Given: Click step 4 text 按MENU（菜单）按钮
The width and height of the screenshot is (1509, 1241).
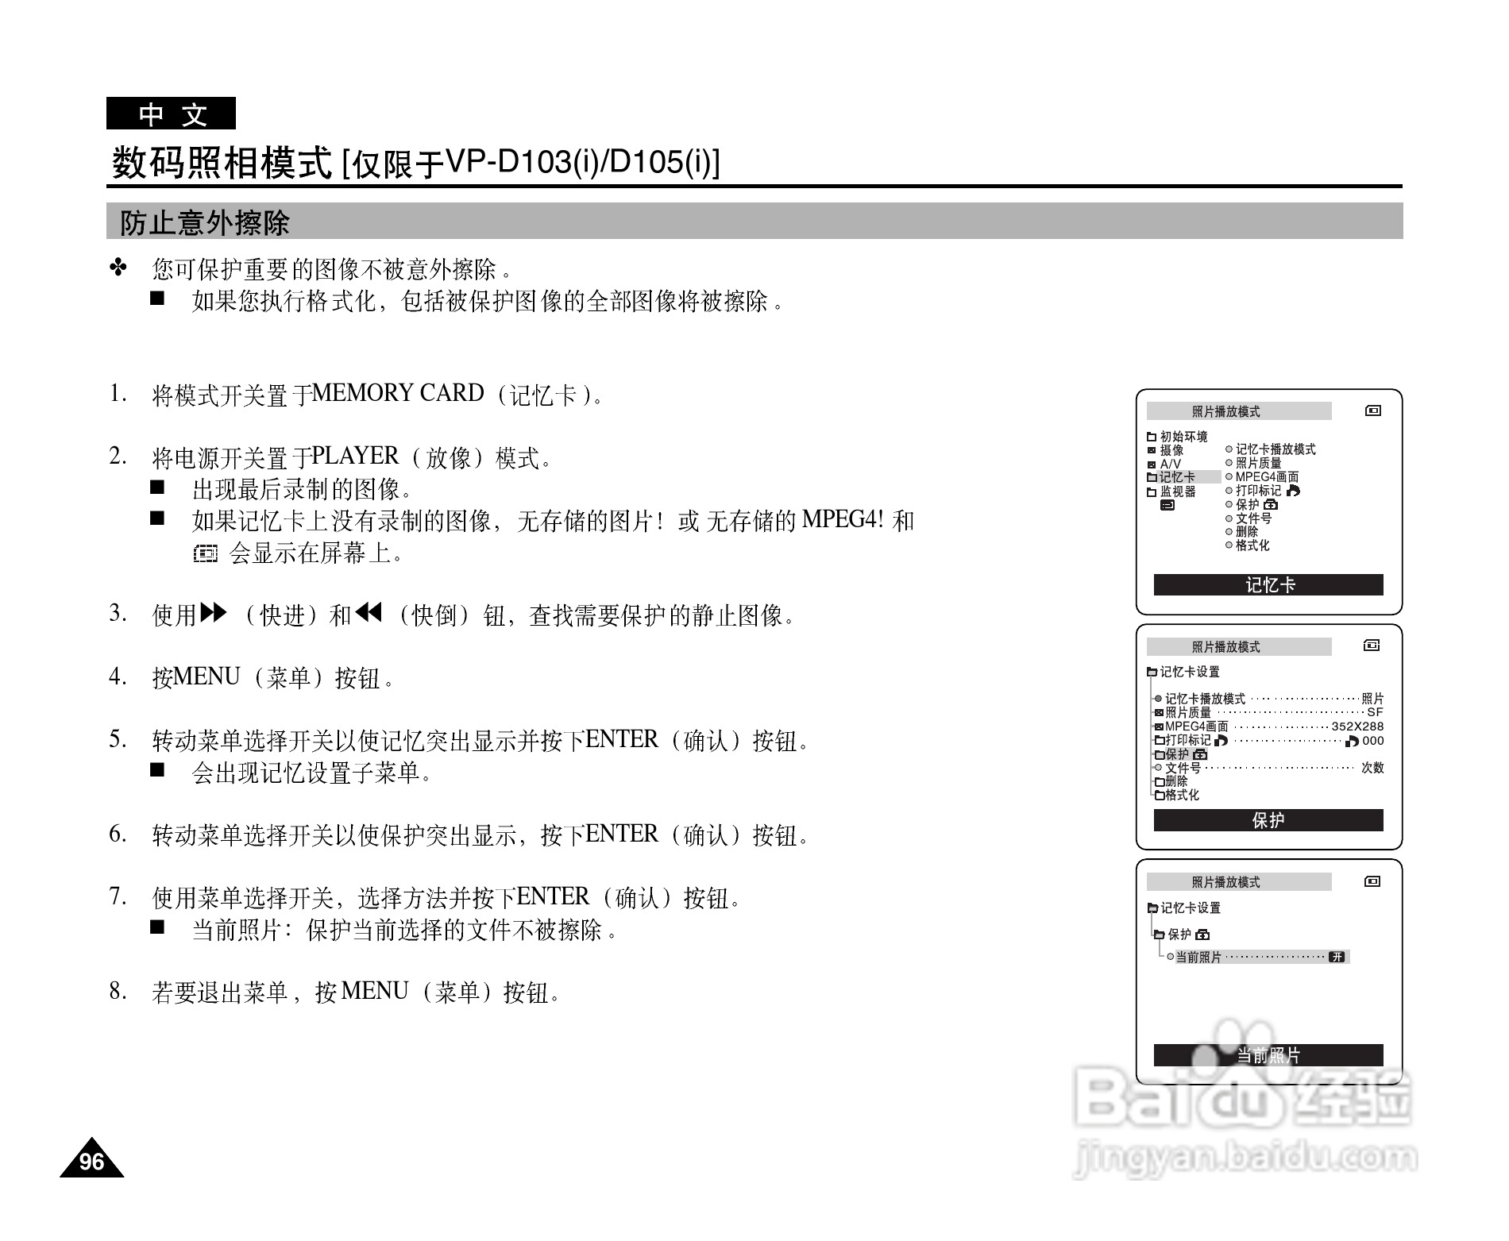Looking at the screenshot, I should (x=272, y=677).
